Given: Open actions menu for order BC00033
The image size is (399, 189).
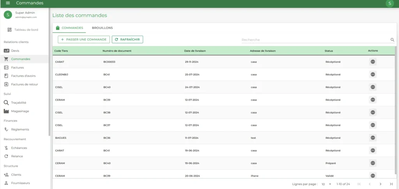Looking at the screenshot, I should coord(373,62).
